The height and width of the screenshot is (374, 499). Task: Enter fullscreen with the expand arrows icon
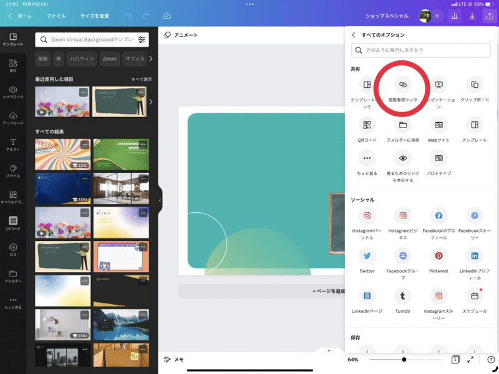(x=470, y=360)
